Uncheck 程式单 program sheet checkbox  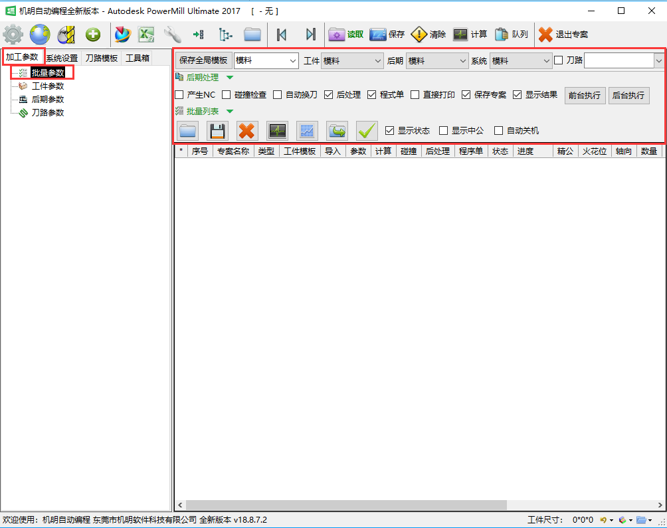(372, 95)
